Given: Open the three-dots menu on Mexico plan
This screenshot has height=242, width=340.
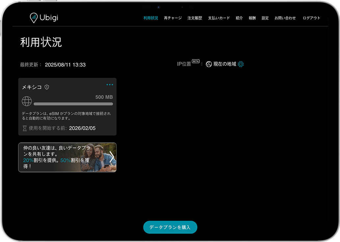Looking at the screenshot, I should 110,85.
